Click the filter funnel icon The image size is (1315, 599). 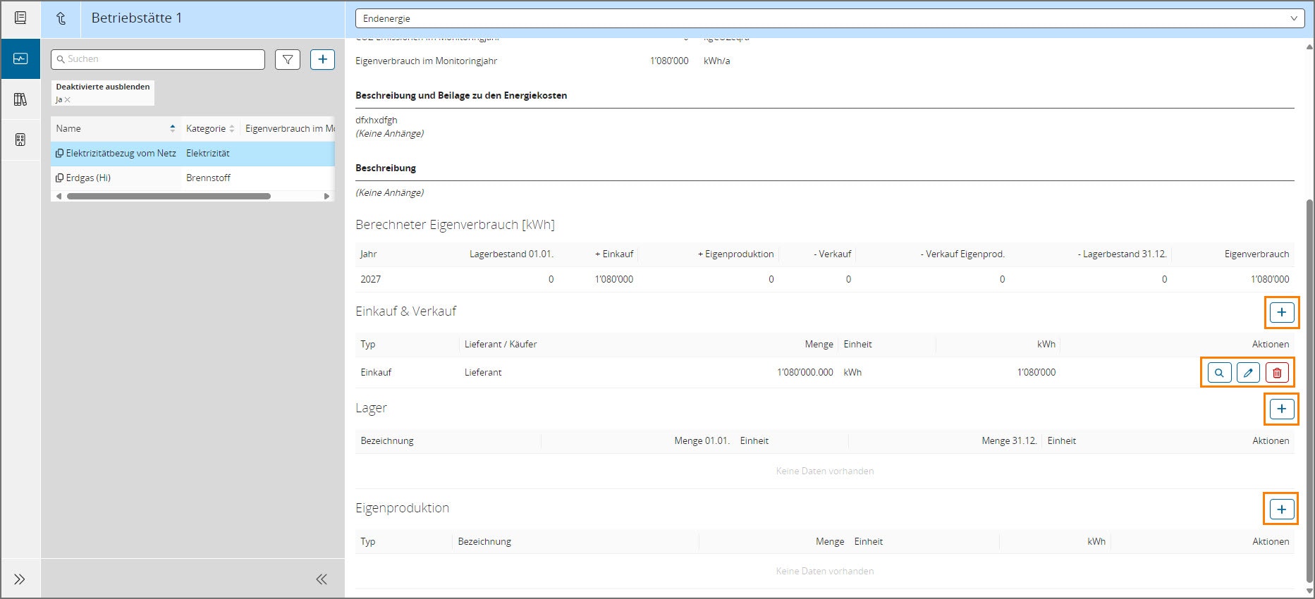click(288, 60)
